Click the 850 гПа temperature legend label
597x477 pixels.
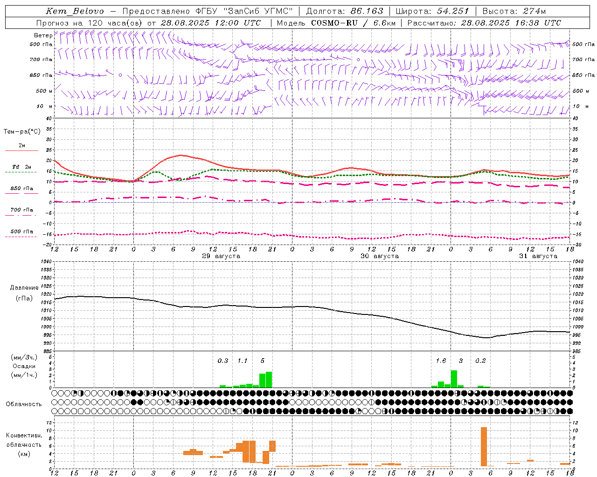pos(22,189)
